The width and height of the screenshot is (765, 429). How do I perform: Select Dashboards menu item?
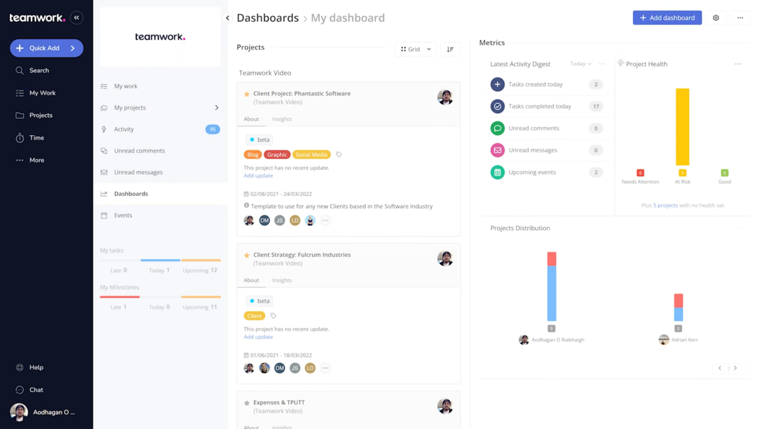(161, 194)
